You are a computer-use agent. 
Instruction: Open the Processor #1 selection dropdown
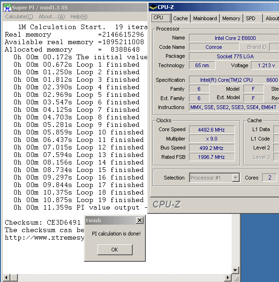point(214,178)
